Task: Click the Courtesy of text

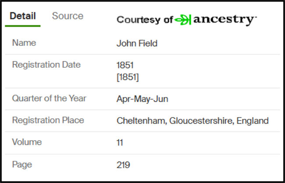Action: pos(145,20)
